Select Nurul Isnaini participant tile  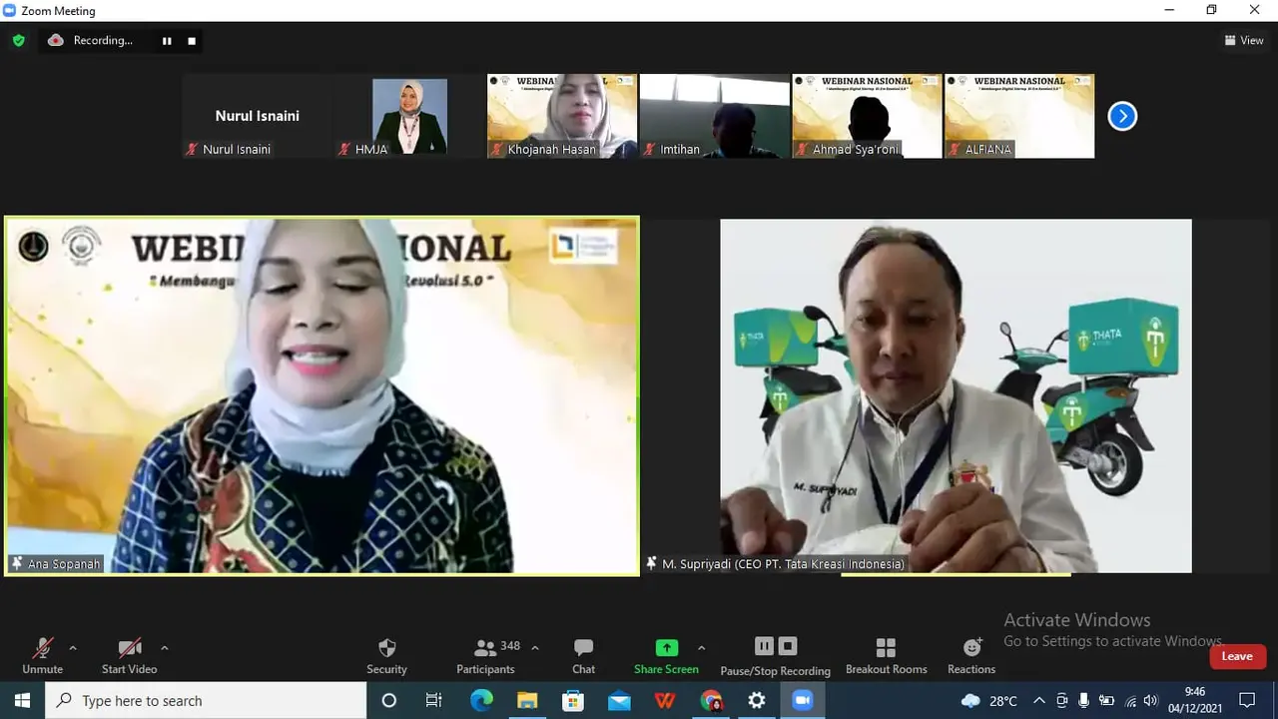[257, 116]
